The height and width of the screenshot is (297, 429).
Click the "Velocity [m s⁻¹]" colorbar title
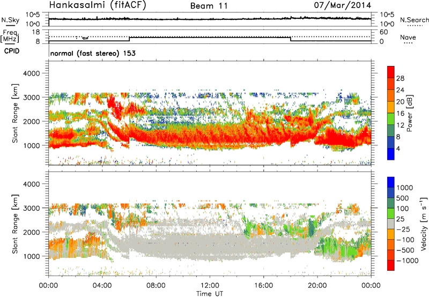(x=424, y=224)
